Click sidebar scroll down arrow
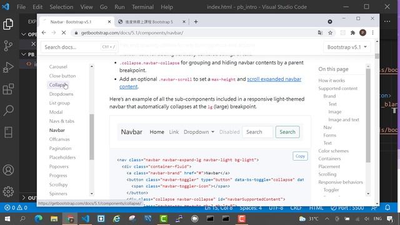The width and height of the screenshot is (400, 225). 92,194
